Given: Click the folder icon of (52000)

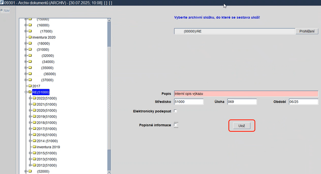Looking at the screenshot, I should coord(30,171).
